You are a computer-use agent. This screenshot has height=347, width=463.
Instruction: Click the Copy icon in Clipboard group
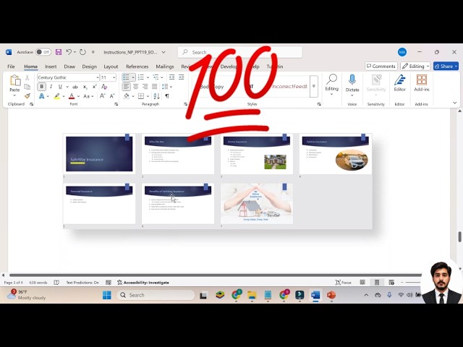click(x=27, y=87)
